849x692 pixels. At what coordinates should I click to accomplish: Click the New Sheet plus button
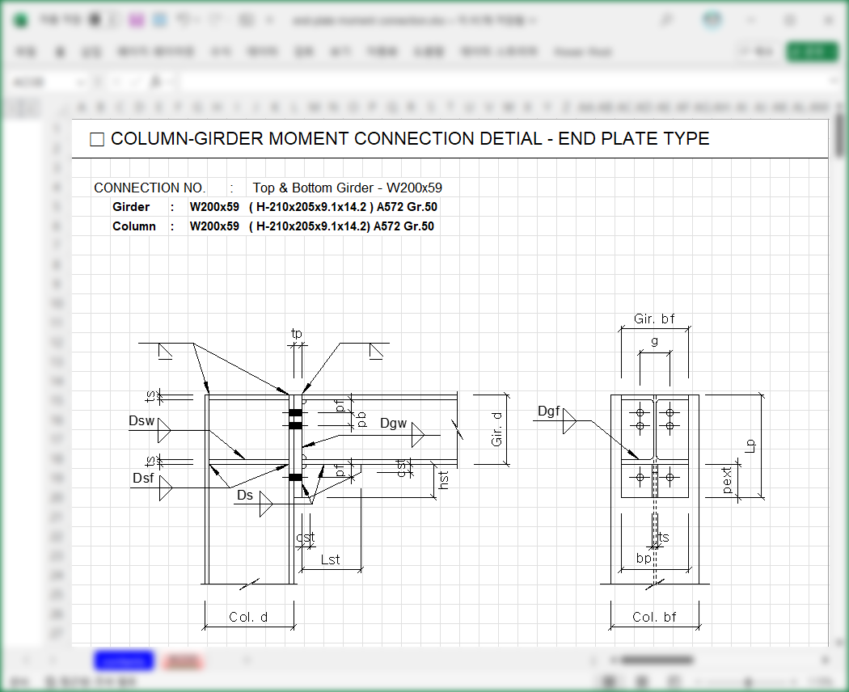[x=247, y=660]
